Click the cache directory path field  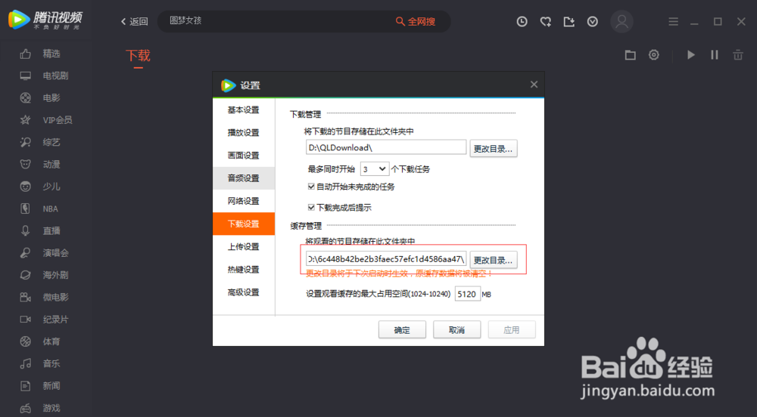click(x=386, y=259)
